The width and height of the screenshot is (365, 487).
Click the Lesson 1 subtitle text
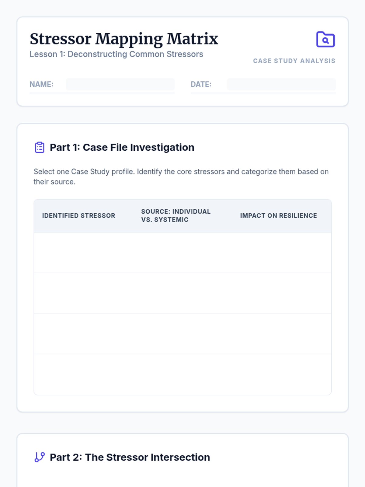(x=116, y=54)
